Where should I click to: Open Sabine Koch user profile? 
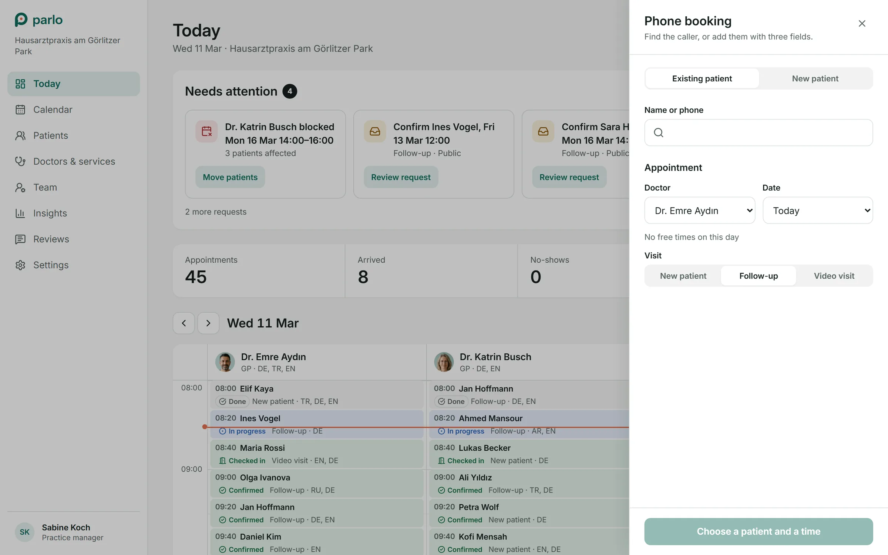click(x=74, y=532)
